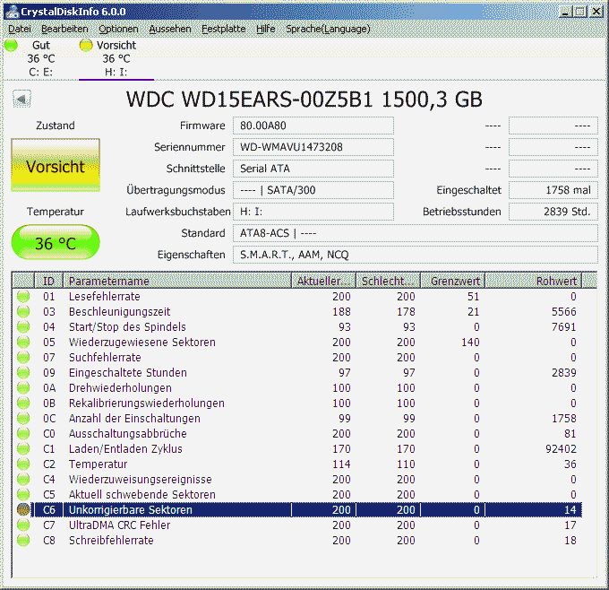Screen dimensions: 609x590
Task: Click status icon of Drehwiederholungen row
Action: coord(23,387)
